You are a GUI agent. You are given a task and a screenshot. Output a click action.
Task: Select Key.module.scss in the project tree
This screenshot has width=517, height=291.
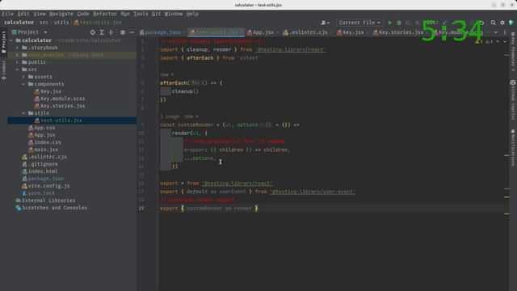click(x=63, y=99)
